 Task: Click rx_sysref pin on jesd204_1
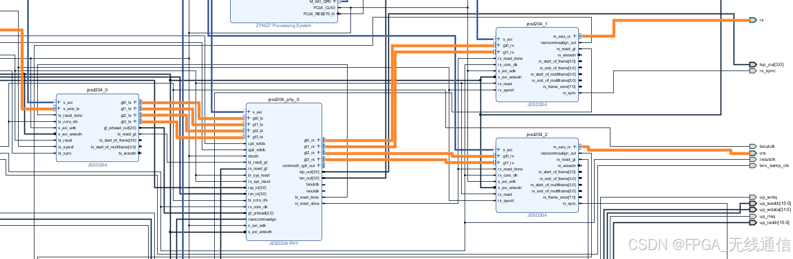(x=505, y=90)
